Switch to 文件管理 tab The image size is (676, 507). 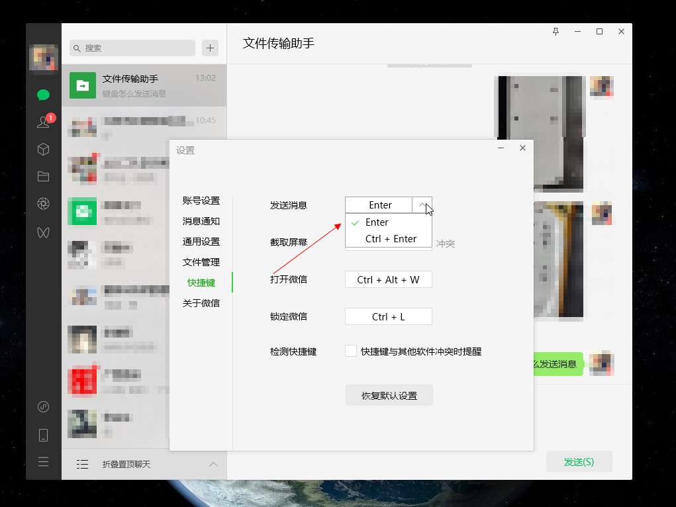pyautogui.click(x=201, y=262)
